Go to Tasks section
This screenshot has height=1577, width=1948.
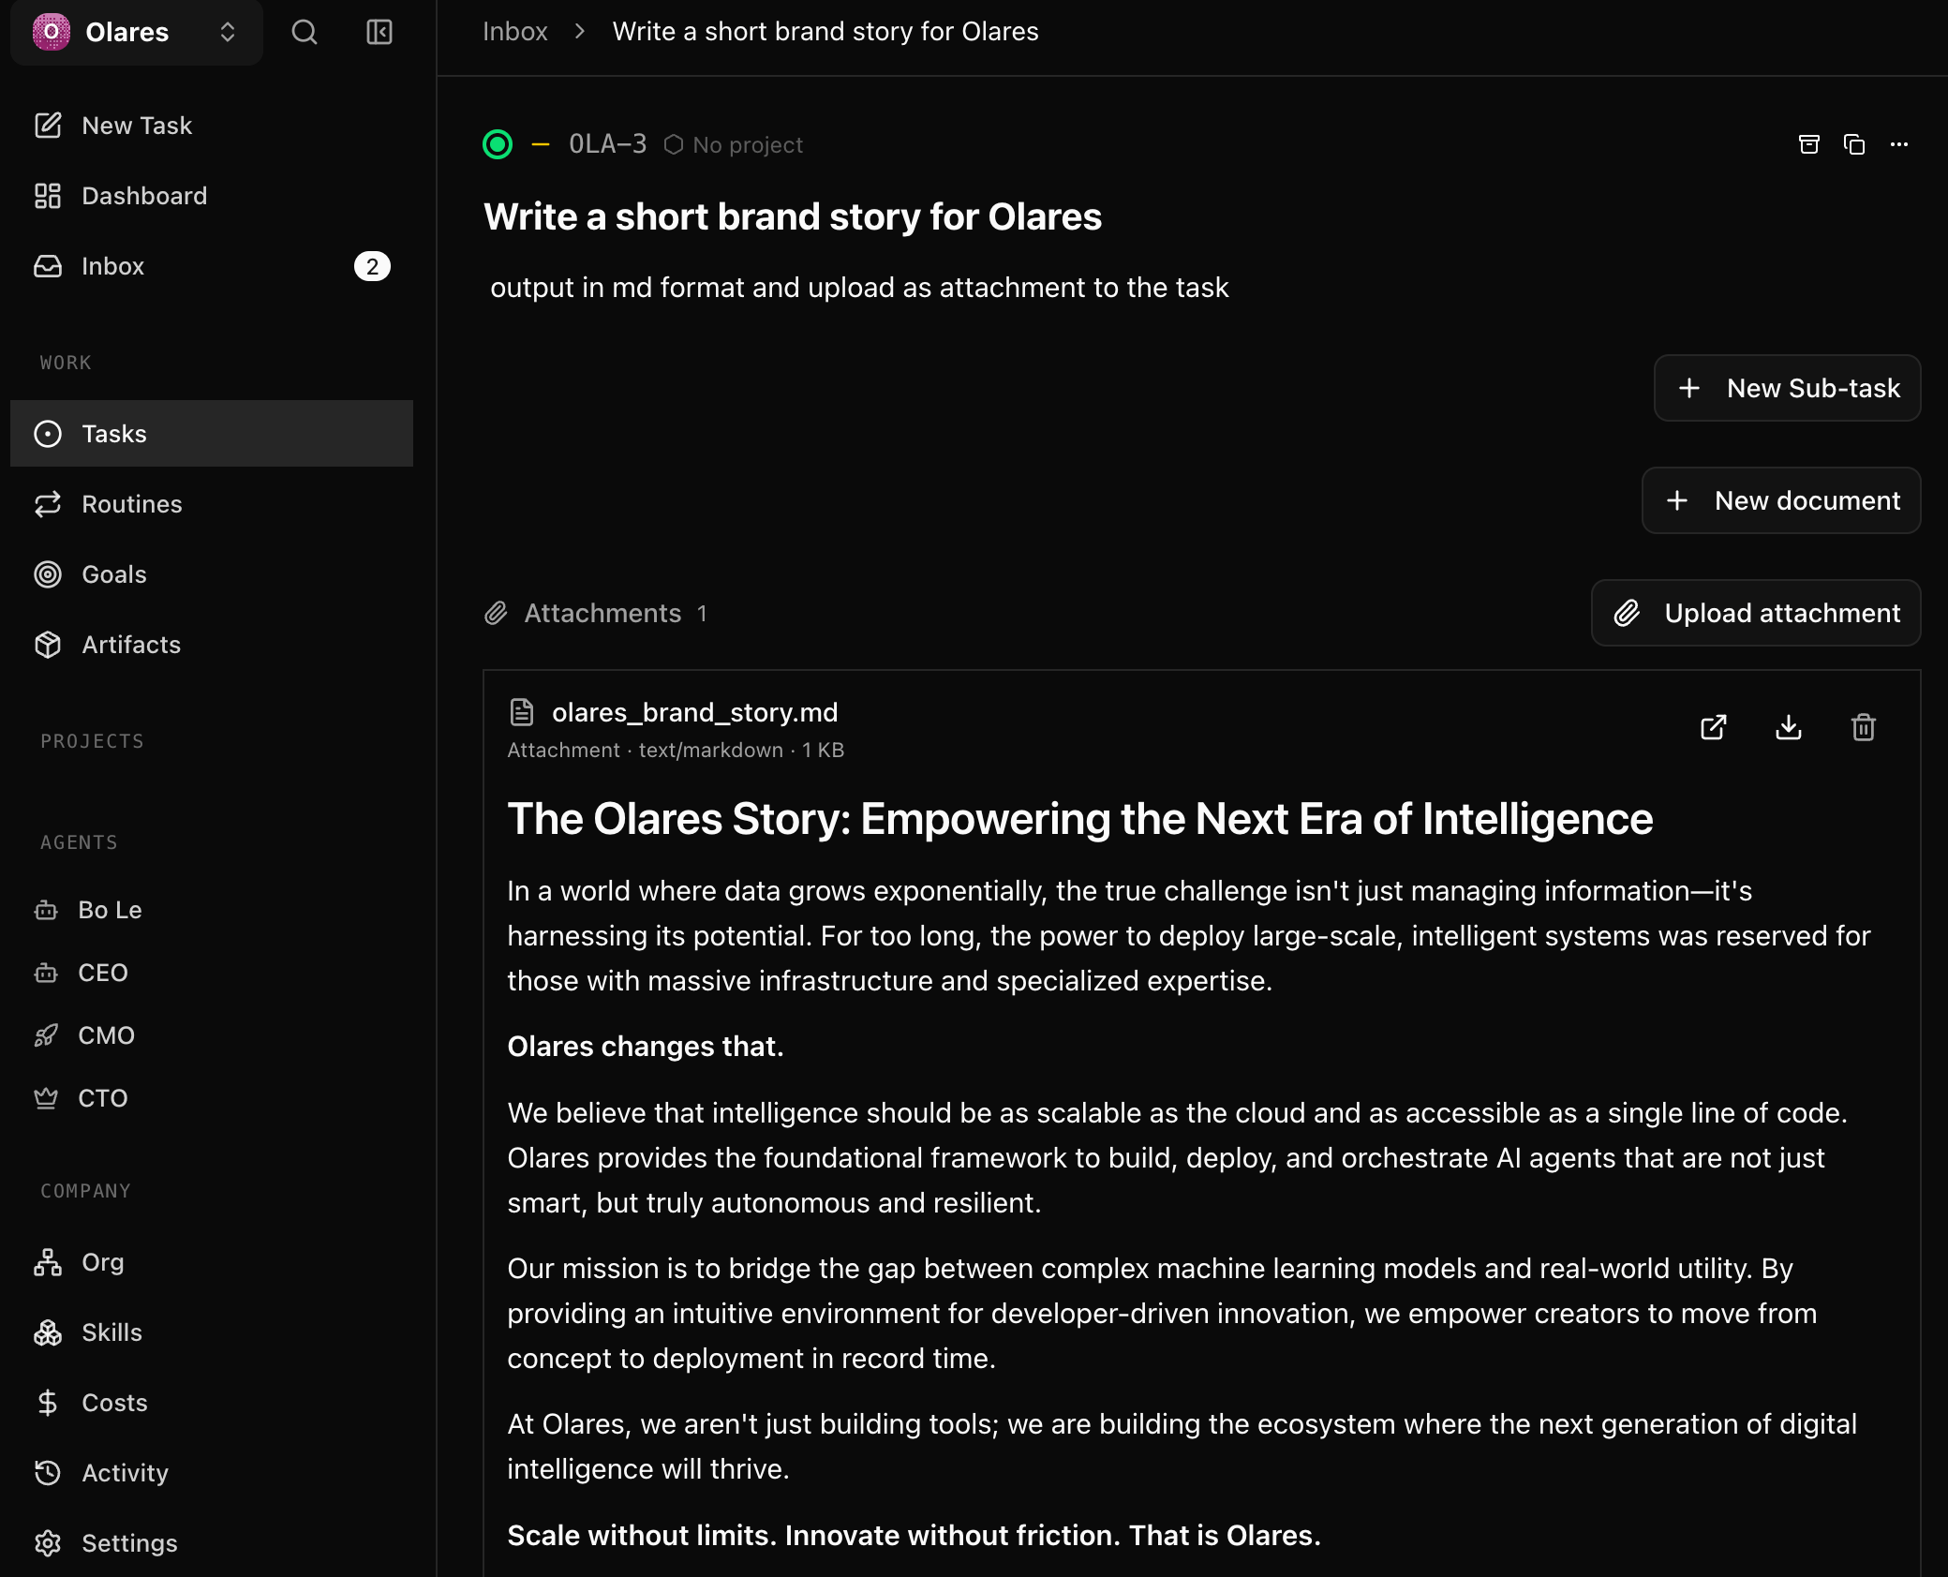pyautogui.click(x=212, y=434)
